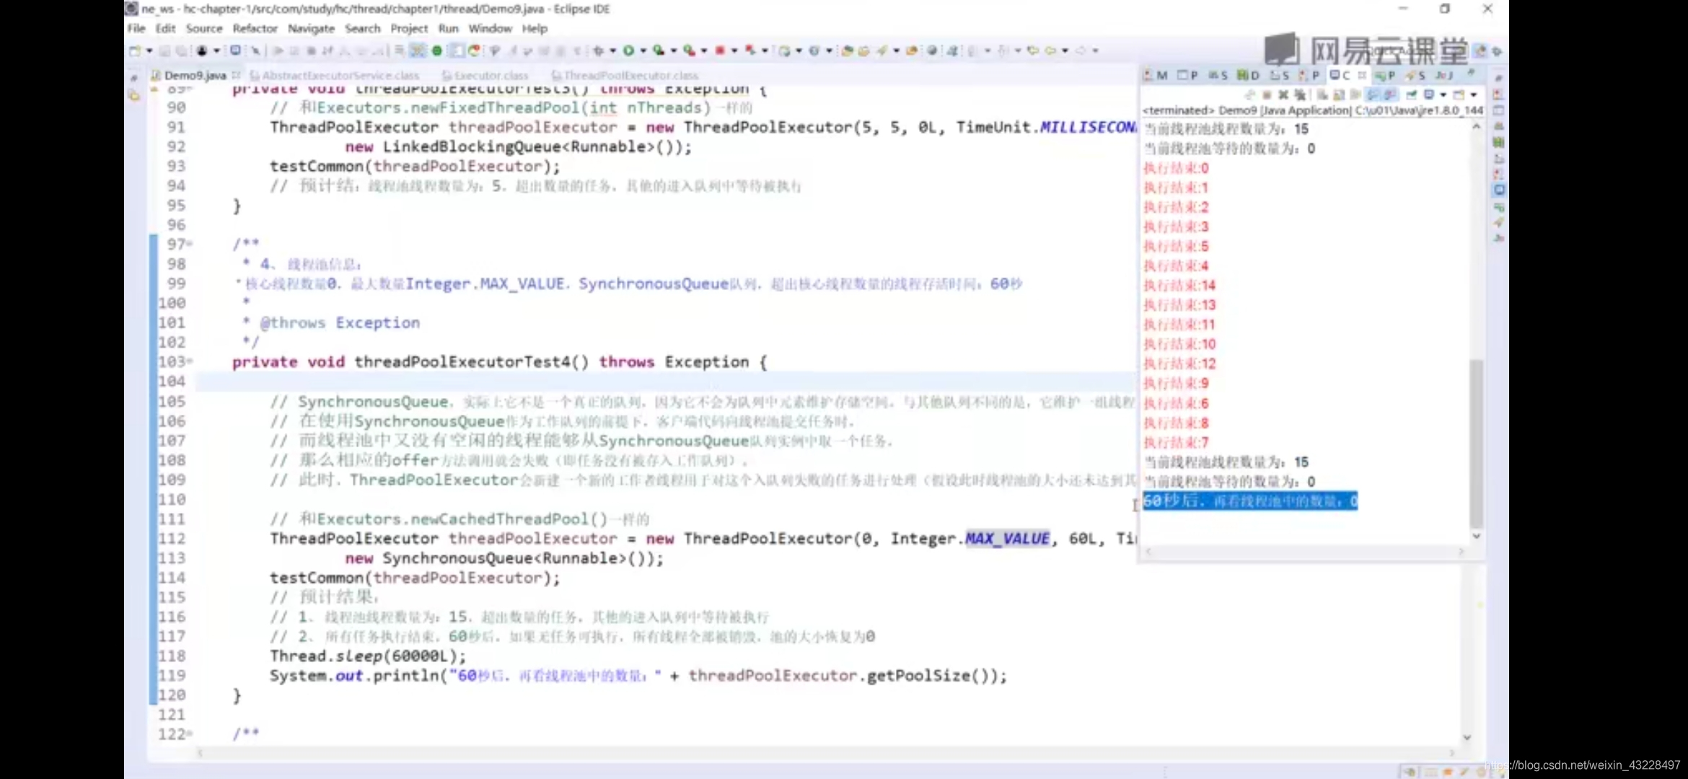Open the Refactor menu
1688x779 pixels.
pyautogui.click(x=255, y=28)
